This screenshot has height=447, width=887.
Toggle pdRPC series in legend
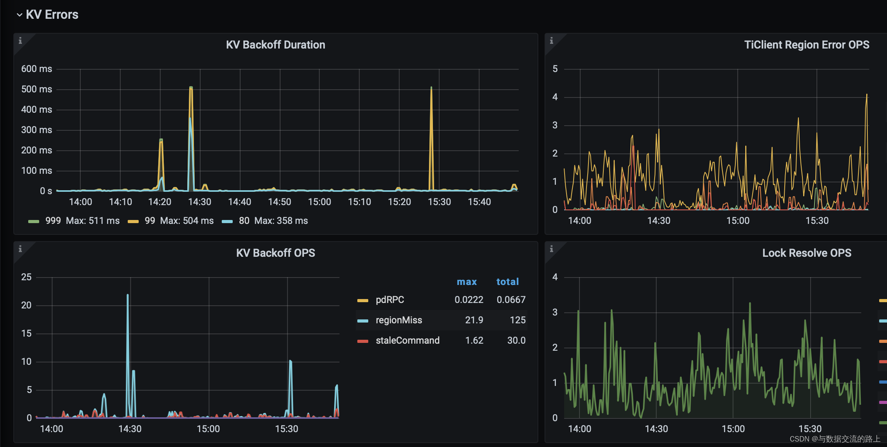point(390,300)
